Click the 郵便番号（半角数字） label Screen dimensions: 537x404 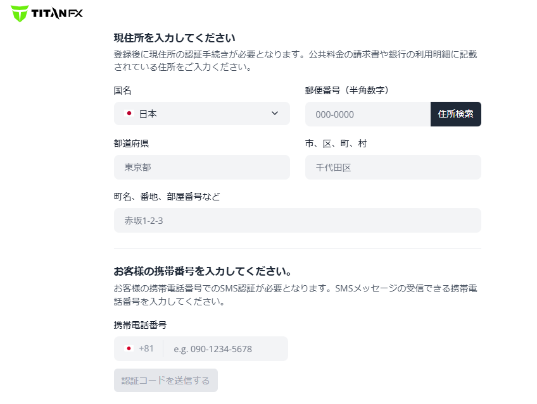(347, 90)
